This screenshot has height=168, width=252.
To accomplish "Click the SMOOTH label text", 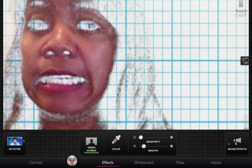I will click(x=153, y=151).
